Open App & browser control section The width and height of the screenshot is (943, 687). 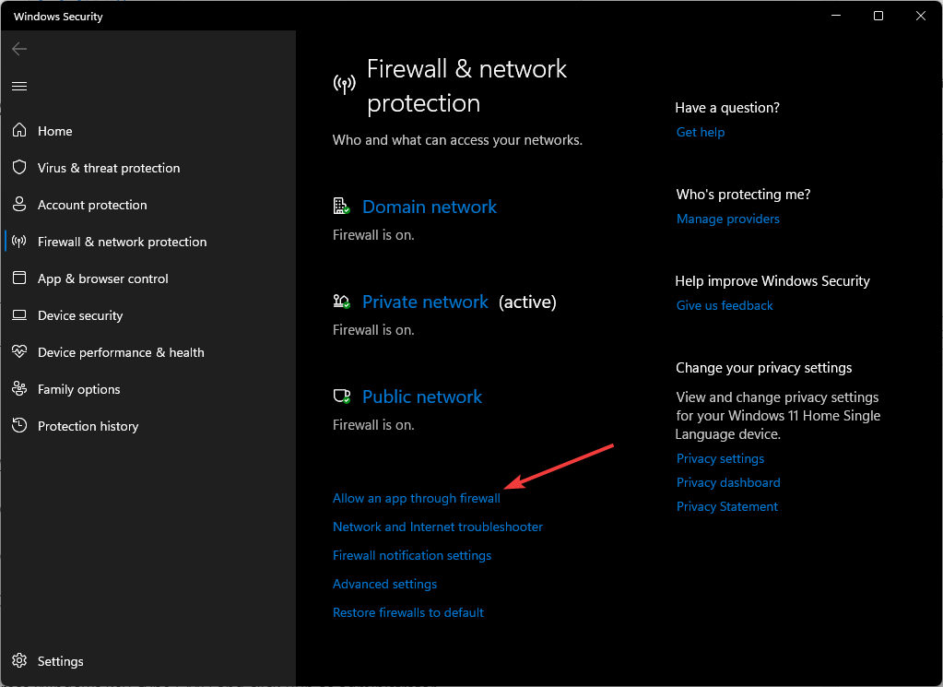click(103, 278)
